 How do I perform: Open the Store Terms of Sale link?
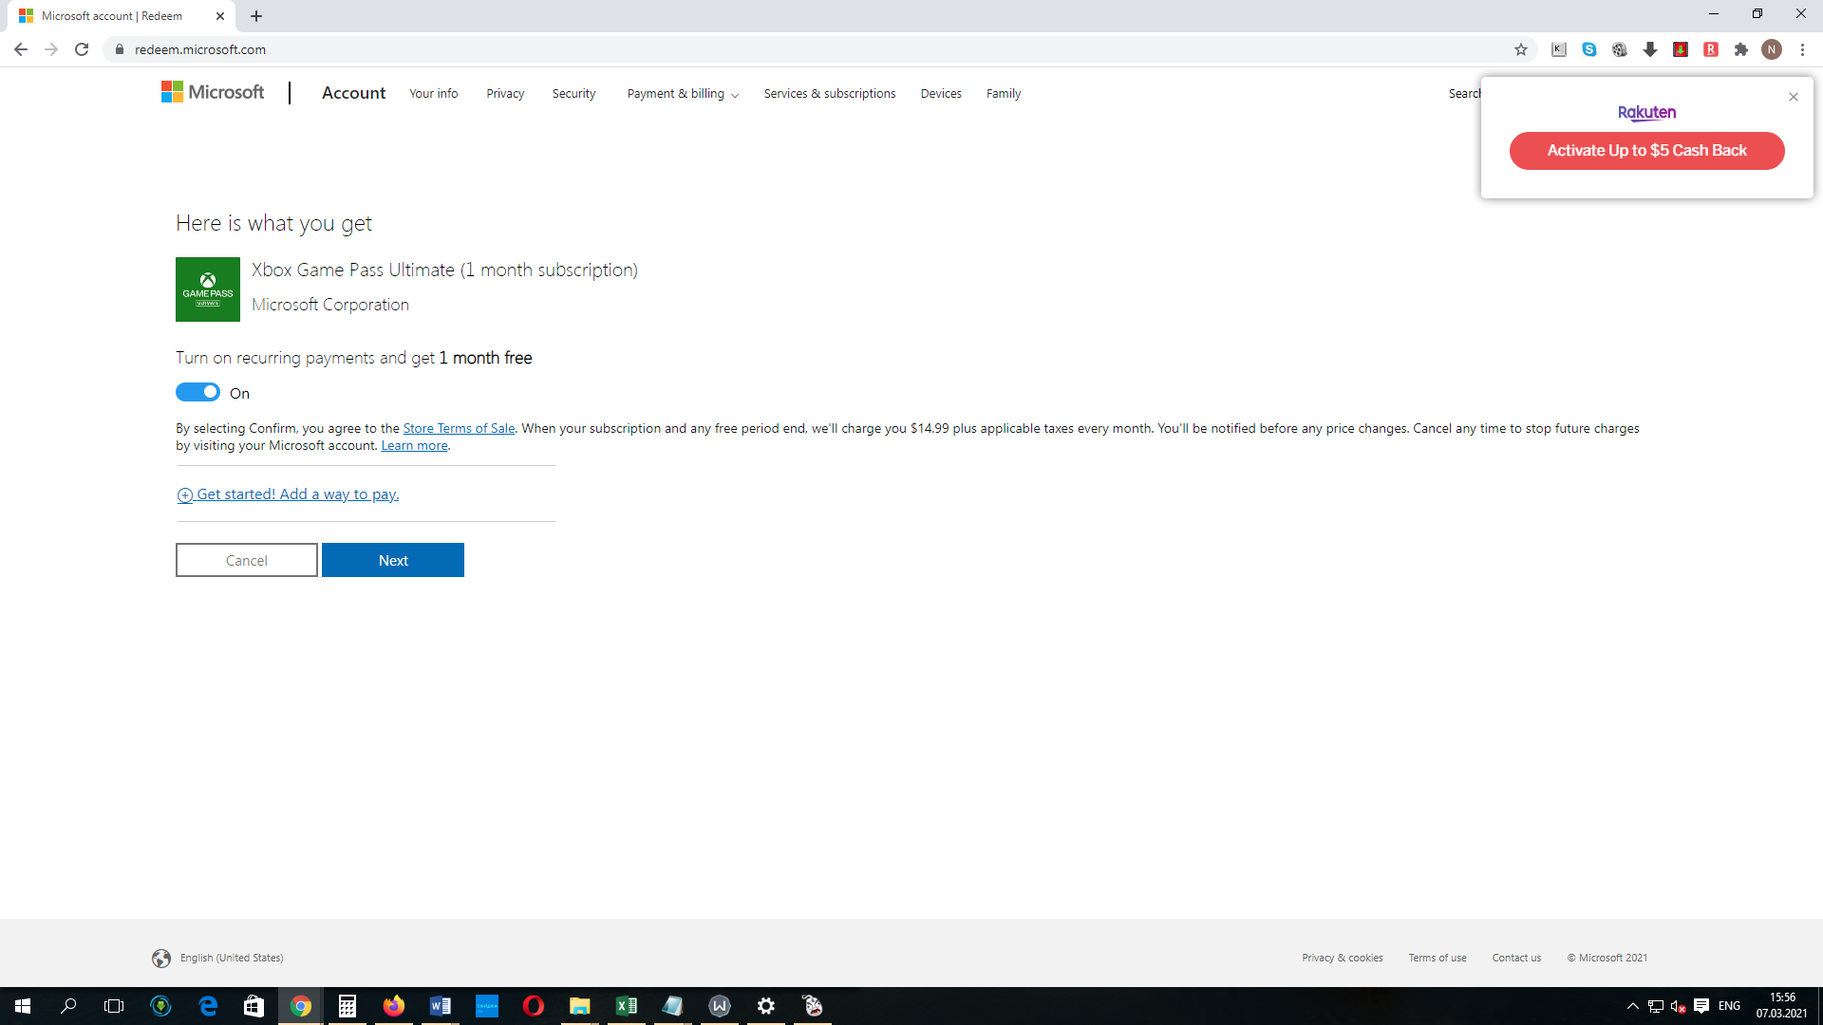[x=459, y=428]
